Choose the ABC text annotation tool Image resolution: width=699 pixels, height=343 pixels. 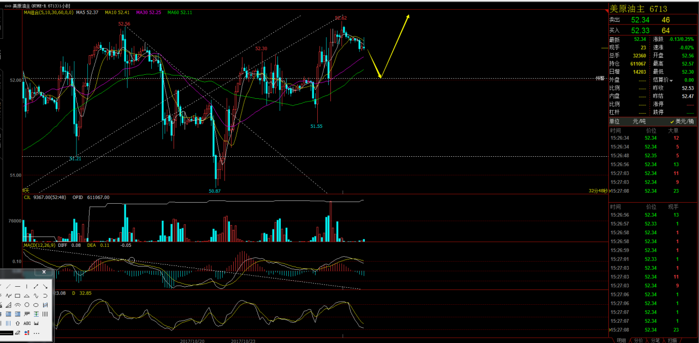(27, 323)
